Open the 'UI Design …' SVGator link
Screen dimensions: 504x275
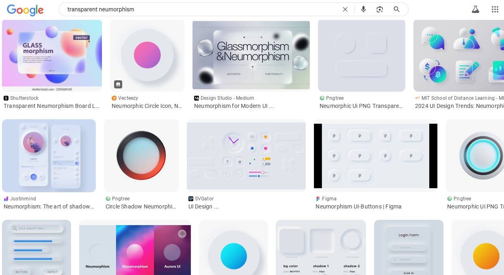[203, 206]
